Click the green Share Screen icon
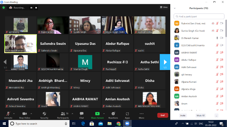Screen dimensions: 227x127 97,114
